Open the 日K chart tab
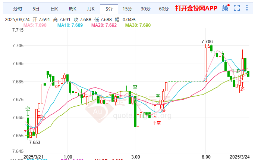This screenshot has height=160, width=255. (x=54, y=9)
